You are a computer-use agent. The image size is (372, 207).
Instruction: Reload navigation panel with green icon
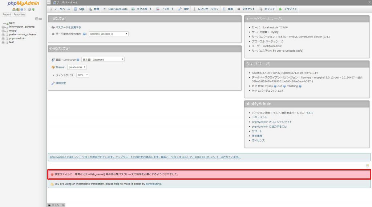(33, 9)
